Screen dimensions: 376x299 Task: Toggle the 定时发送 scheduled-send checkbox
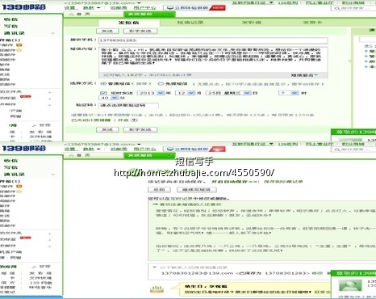tap(103, 93)
